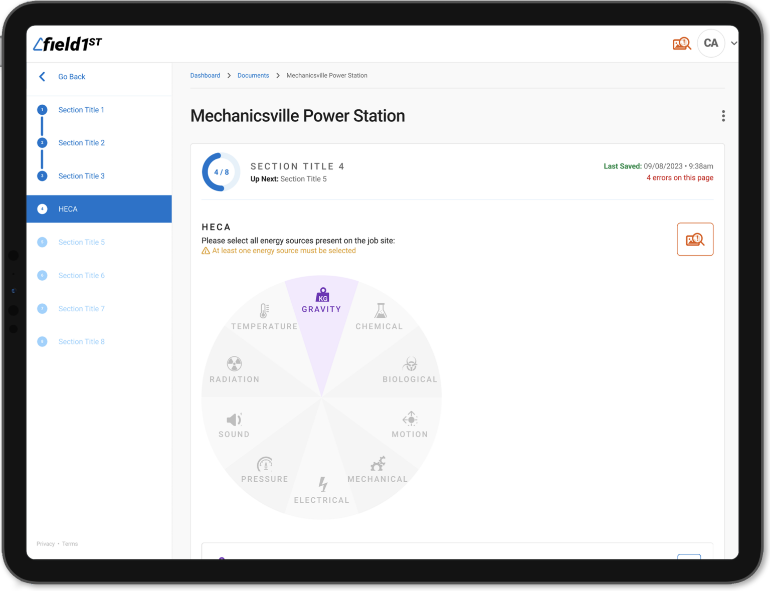Expand the CA user account dropdown

pos(733,44)
